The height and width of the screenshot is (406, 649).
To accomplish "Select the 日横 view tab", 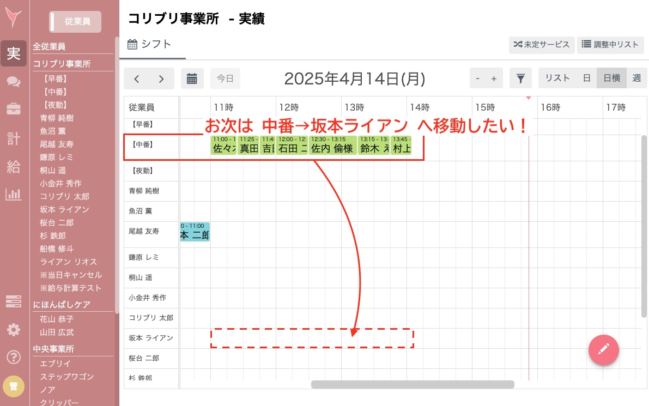I will [611, 78].
